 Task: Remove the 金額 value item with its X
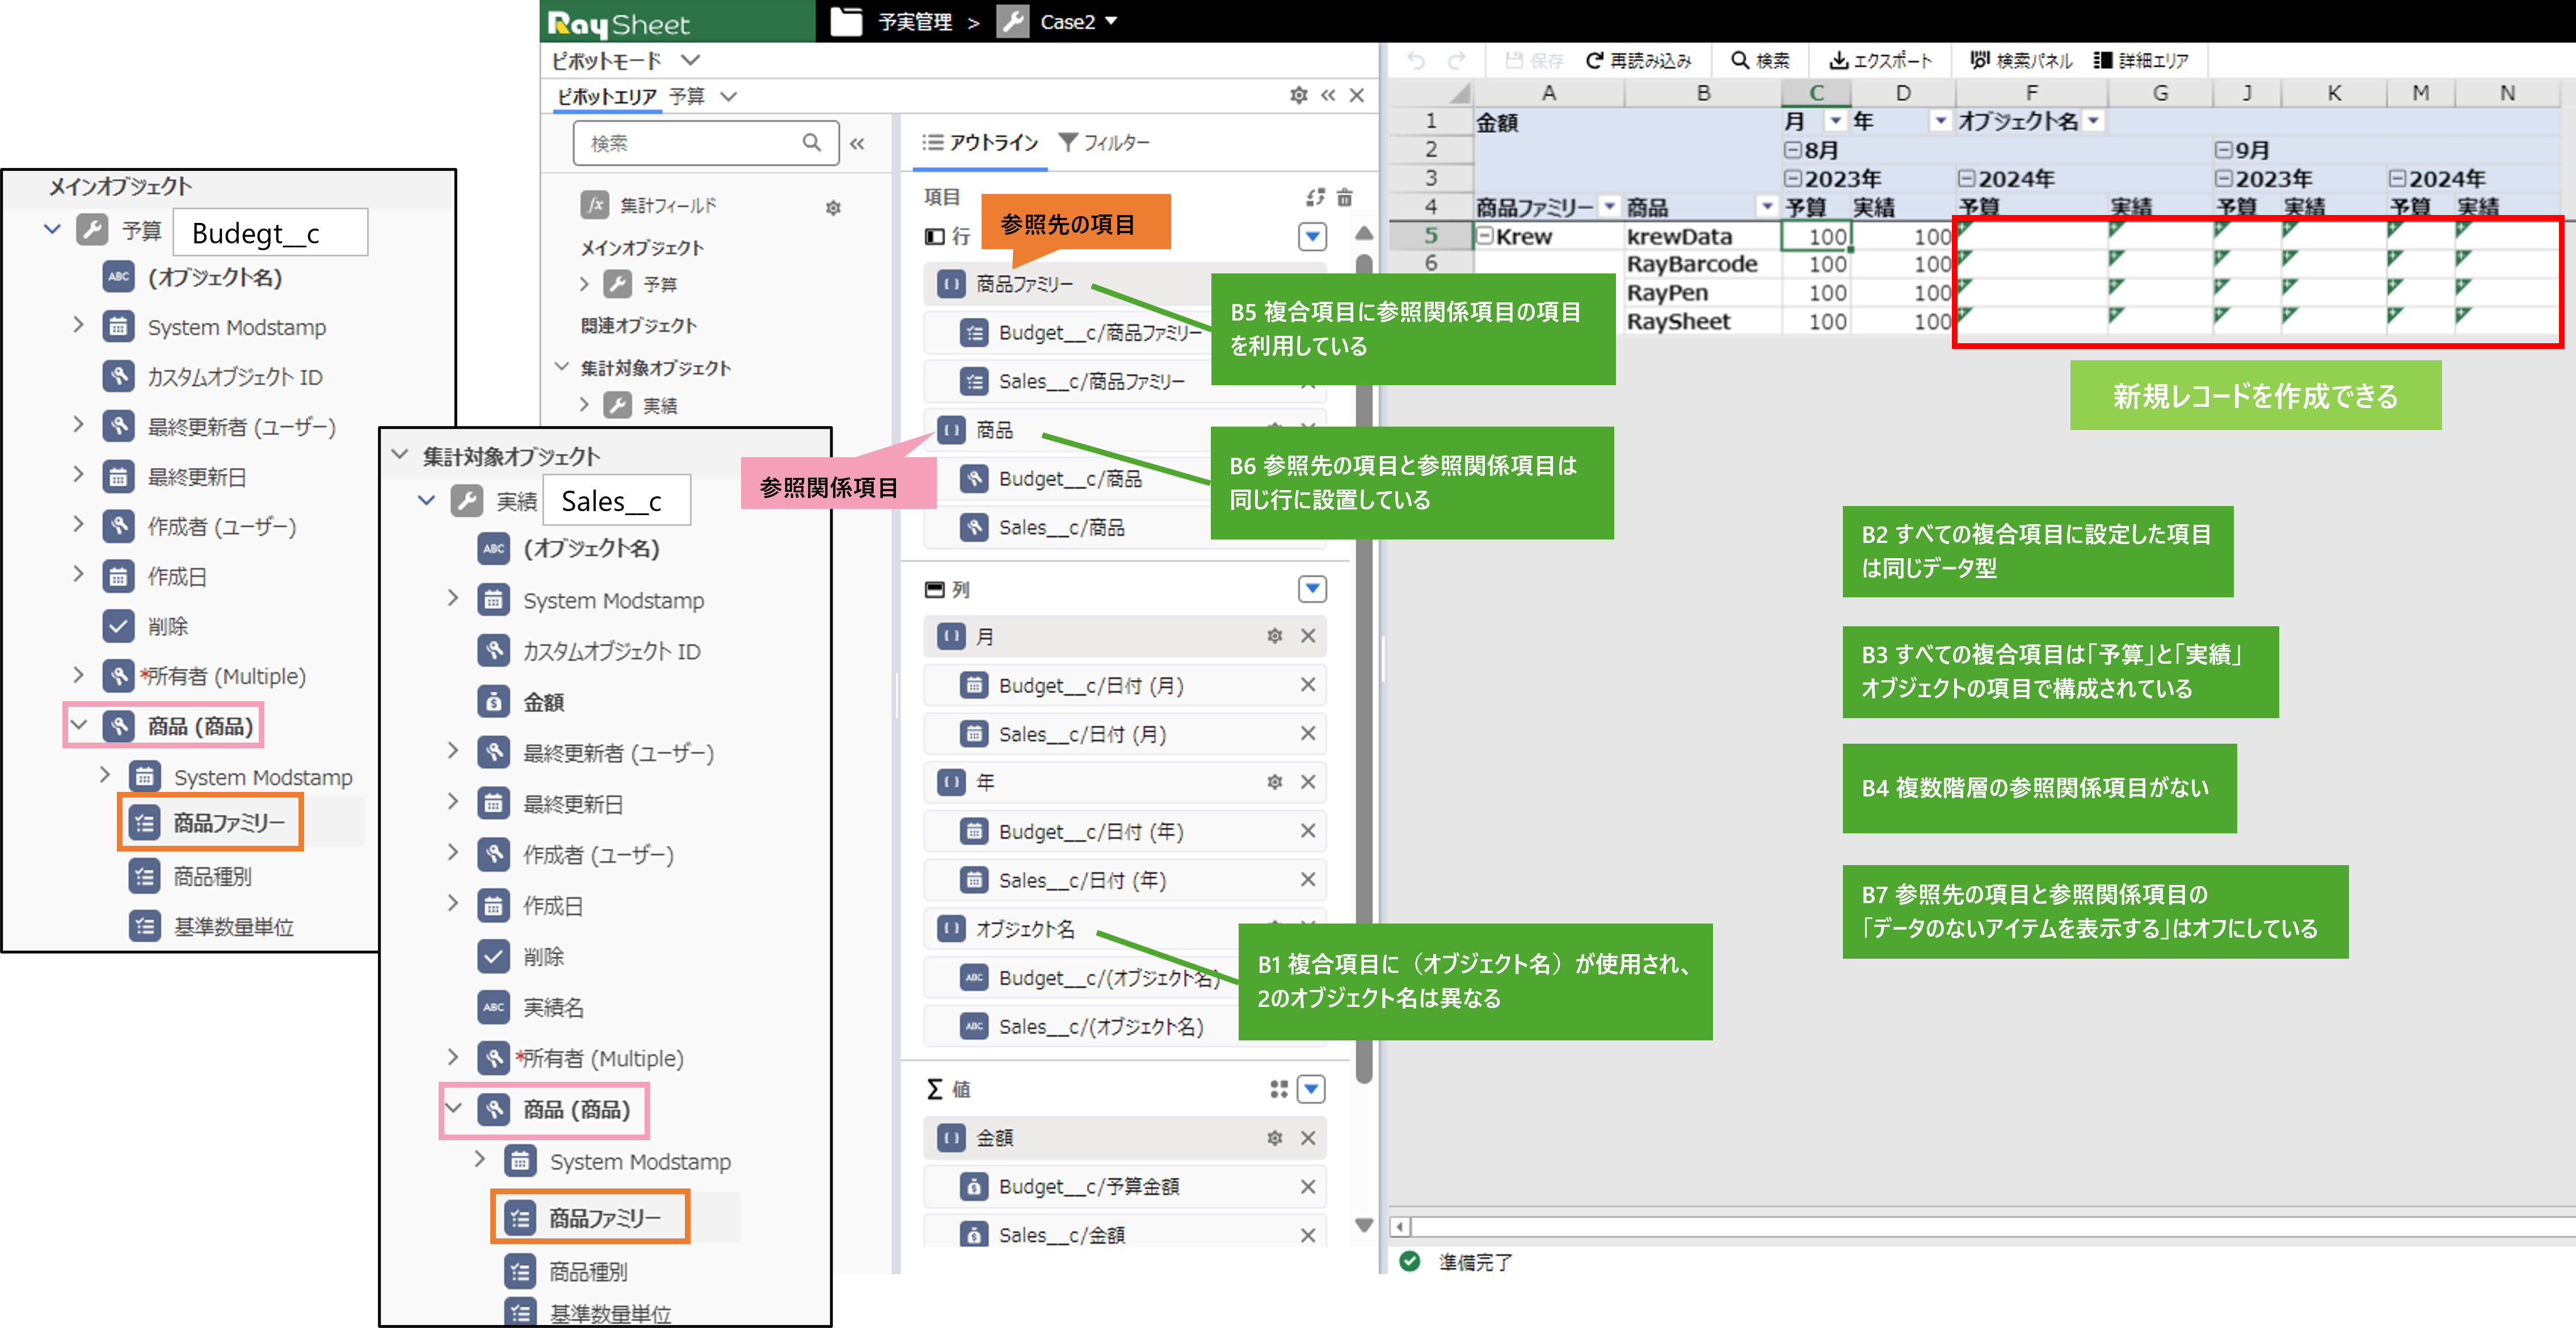pos(1307,1138)
